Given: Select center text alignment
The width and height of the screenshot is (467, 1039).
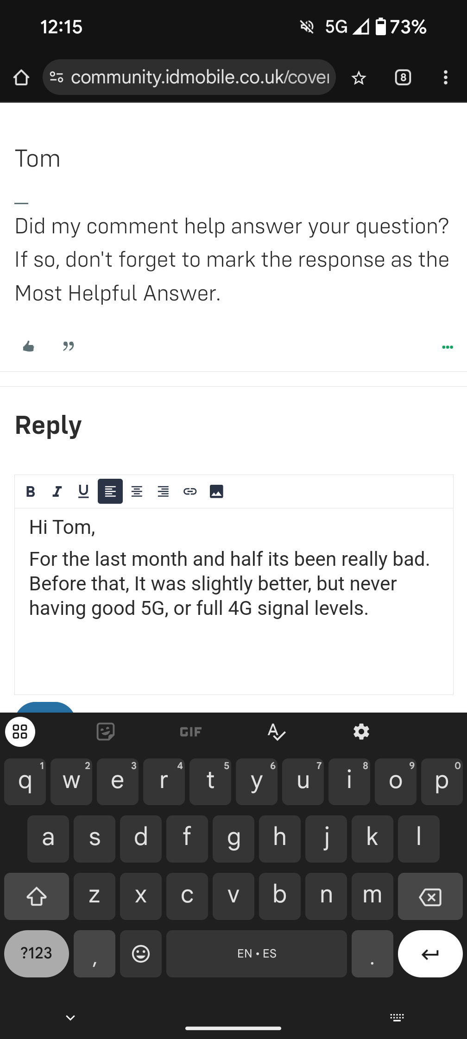Looking at the screenshot, I should pyautogui.click(x=137, y=491).
